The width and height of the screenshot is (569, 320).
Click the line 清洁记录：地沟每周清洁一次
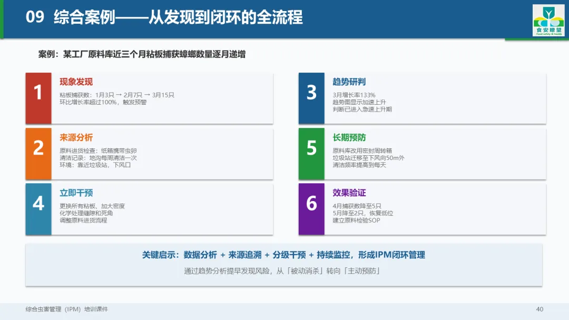click(x=98, y=158)
